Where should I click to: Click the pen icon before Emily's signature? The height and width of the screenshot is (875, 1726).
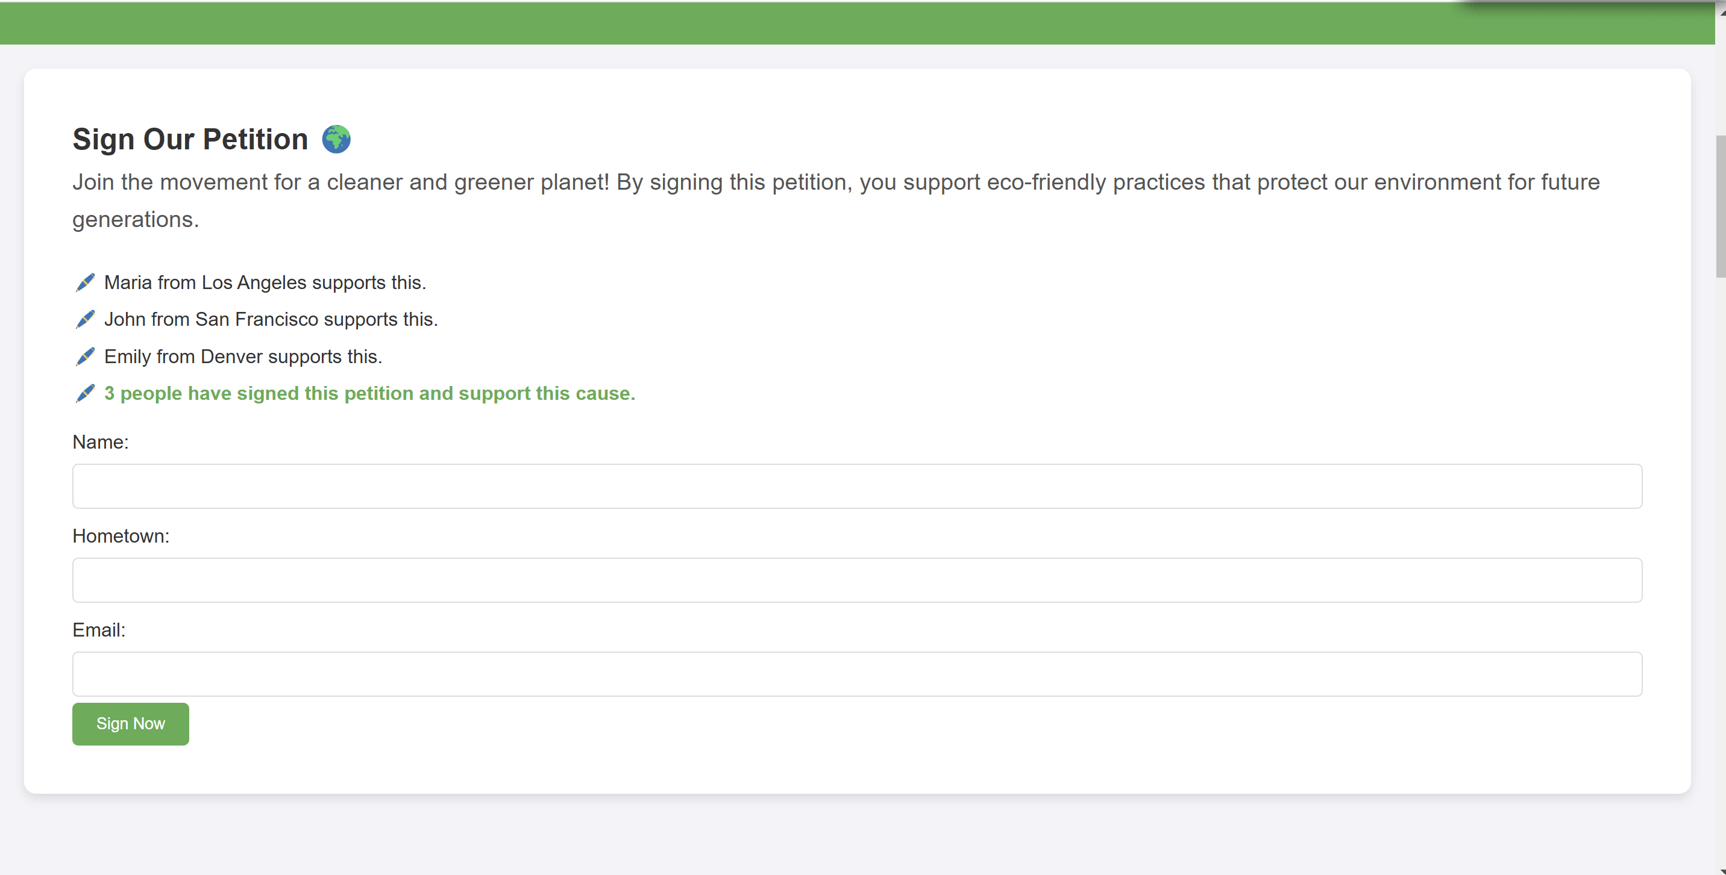tap(85, 357)
